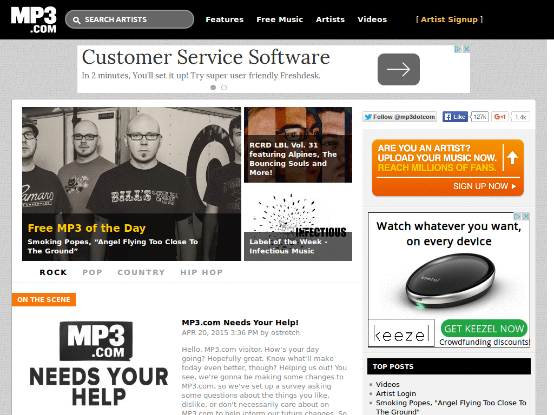554x415 pixels.
Task: Open the Customer Service Software ad headline
Action: tap(206, 57)
